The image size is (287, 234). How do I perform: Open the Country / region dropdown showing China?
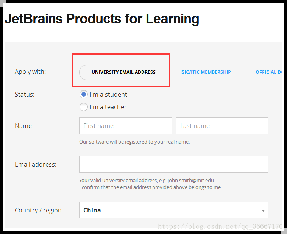(x=173, y=210)
